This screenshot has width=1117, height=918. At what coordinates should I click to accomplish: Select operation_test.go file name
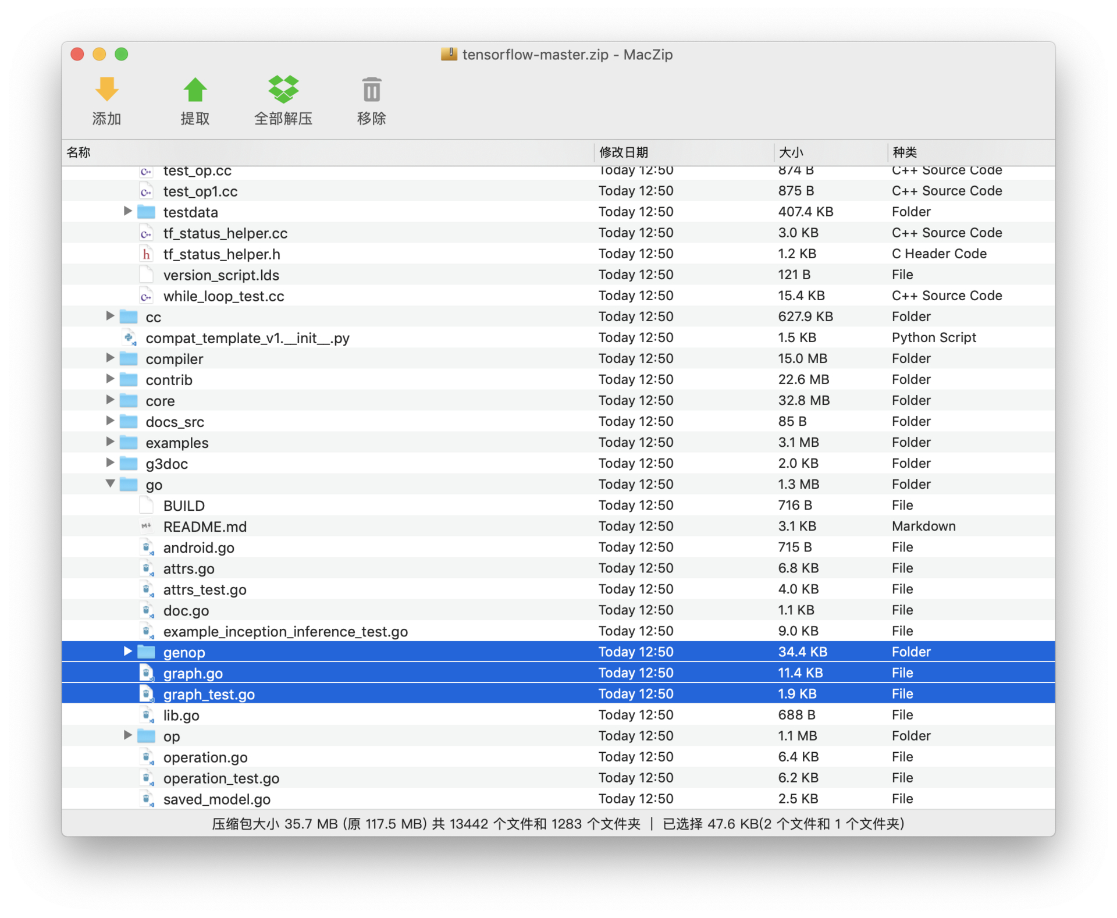click(x=221, y=778)
